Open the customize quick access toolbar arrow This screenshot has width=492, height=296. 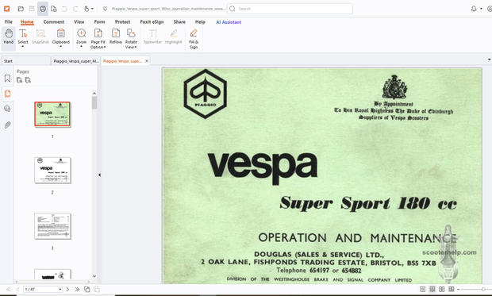point(105,9)
